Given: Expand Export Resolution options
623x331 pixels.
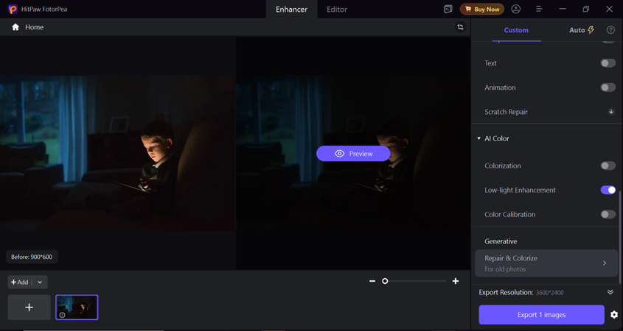Looking at the screenshot, I should [610, 293].
